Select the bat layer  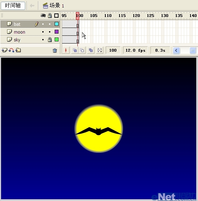tap(30, 24)
